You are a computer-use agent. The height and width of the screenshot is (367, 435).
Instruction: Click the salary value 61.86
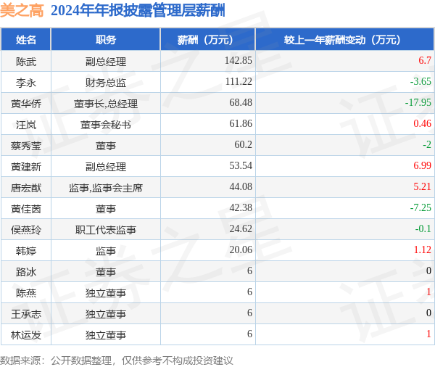point(241,123)
